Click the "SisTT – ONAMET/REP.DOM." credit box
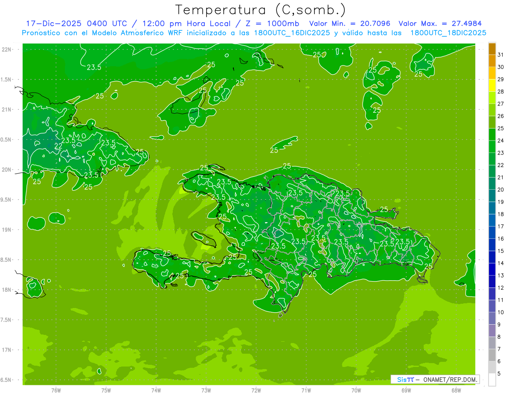Viewport: 512px width, 396px height. tap(435, 379)
